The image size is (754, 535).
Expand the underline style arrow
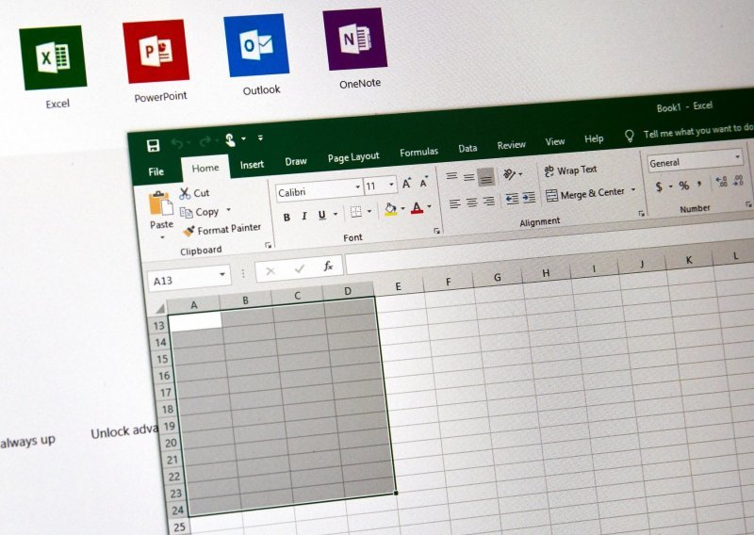(336, 214)
